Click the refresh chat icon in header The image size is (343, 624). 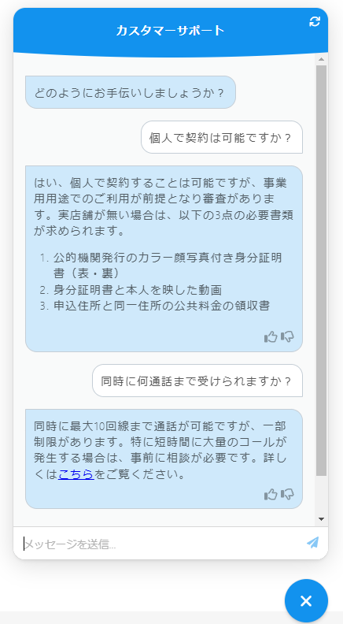(315, 22)
